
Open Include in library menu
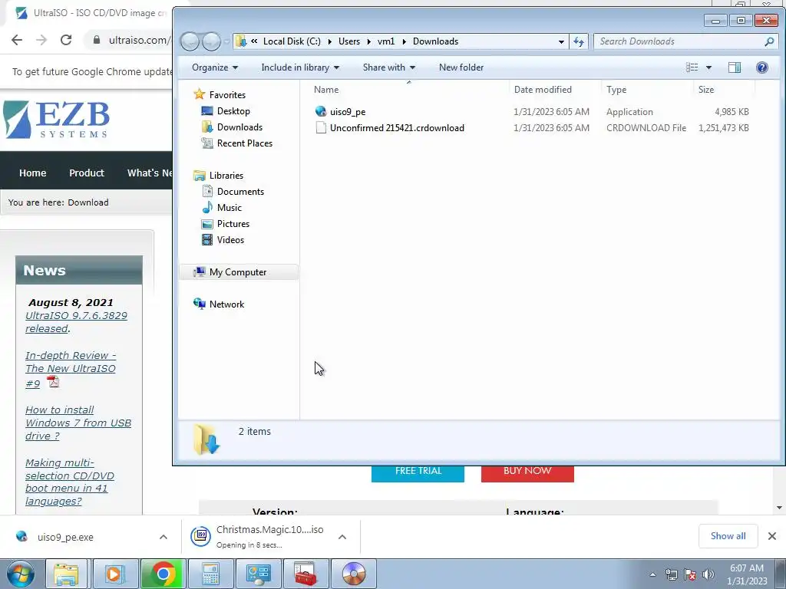pos(300,67)
